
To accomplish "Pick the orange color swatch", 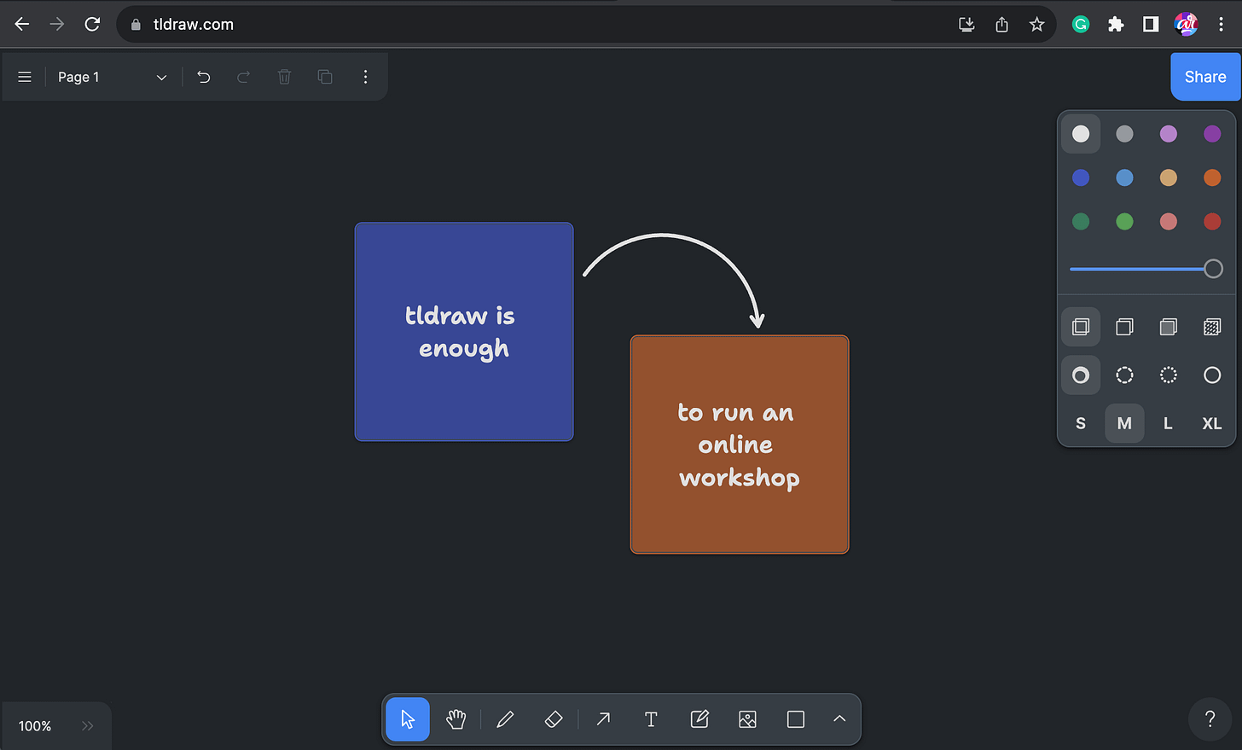I will (x=1212, y=177).
